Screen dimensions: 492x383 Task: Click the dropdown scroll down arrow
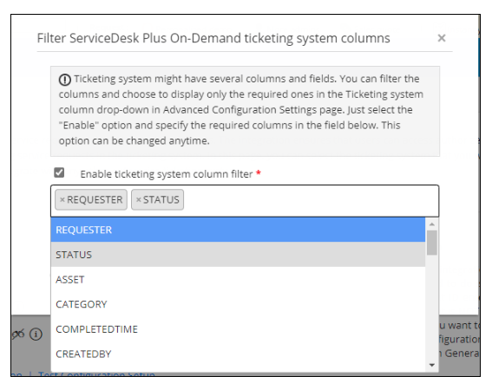[x=432, y=365]
